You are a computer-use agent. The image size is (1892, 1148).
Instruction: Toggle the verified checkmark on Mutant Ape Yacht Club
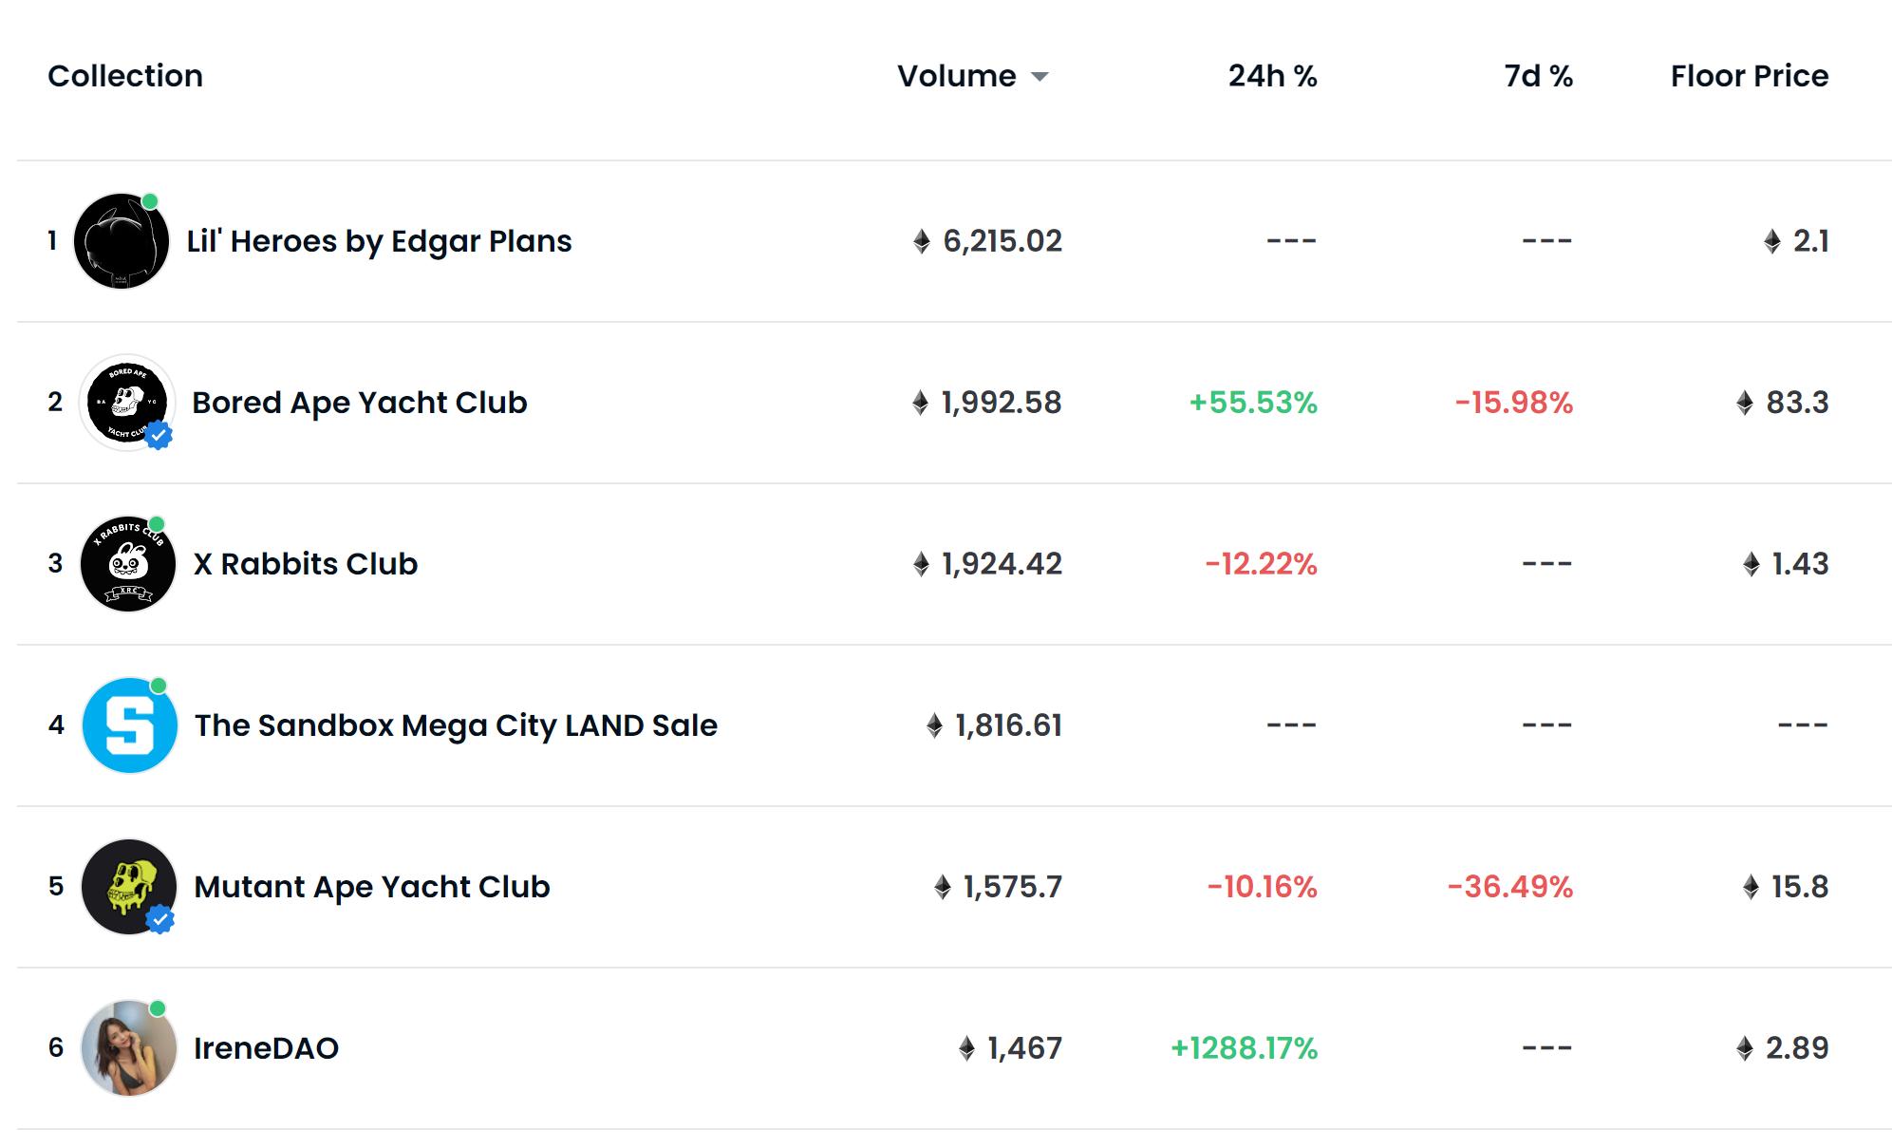coord(159,920)
